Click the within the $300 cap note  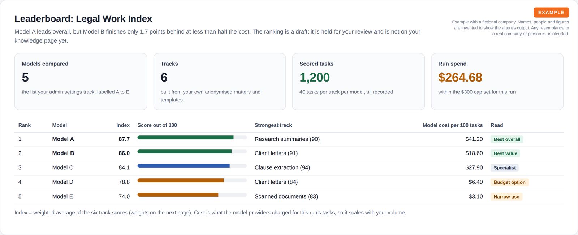(x=477, y=92)
